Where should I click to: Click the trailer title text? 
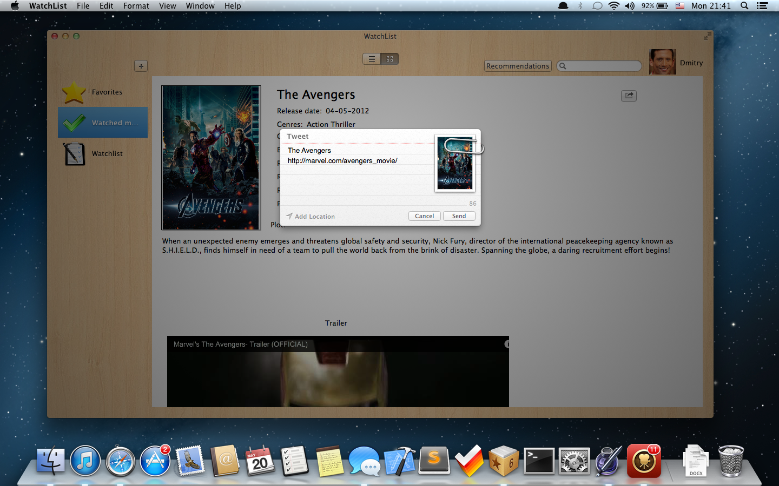pos(241,345)
